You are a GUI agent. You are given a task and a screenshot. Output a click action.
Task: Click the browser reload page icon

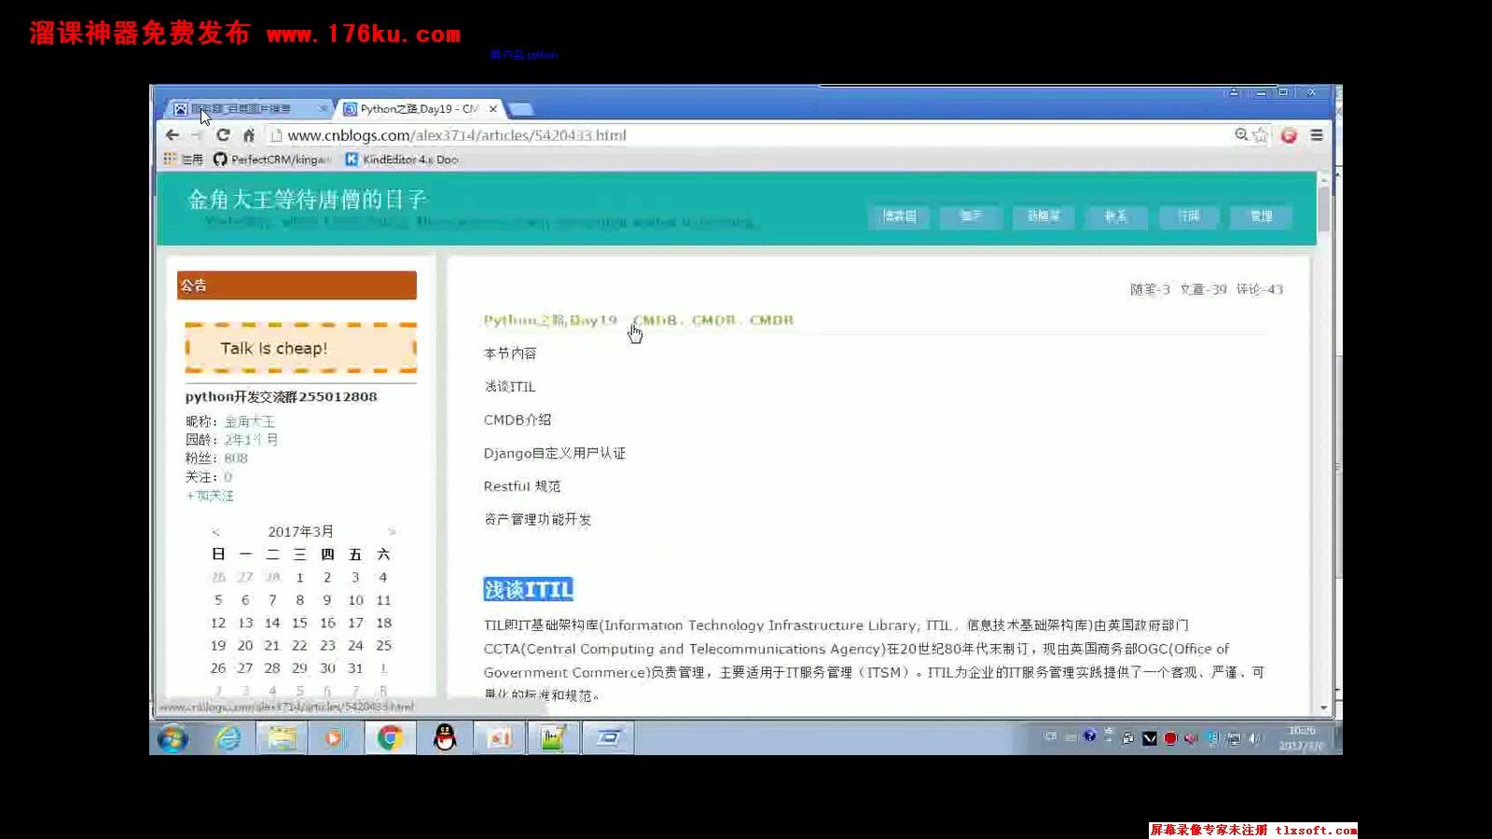224,134
